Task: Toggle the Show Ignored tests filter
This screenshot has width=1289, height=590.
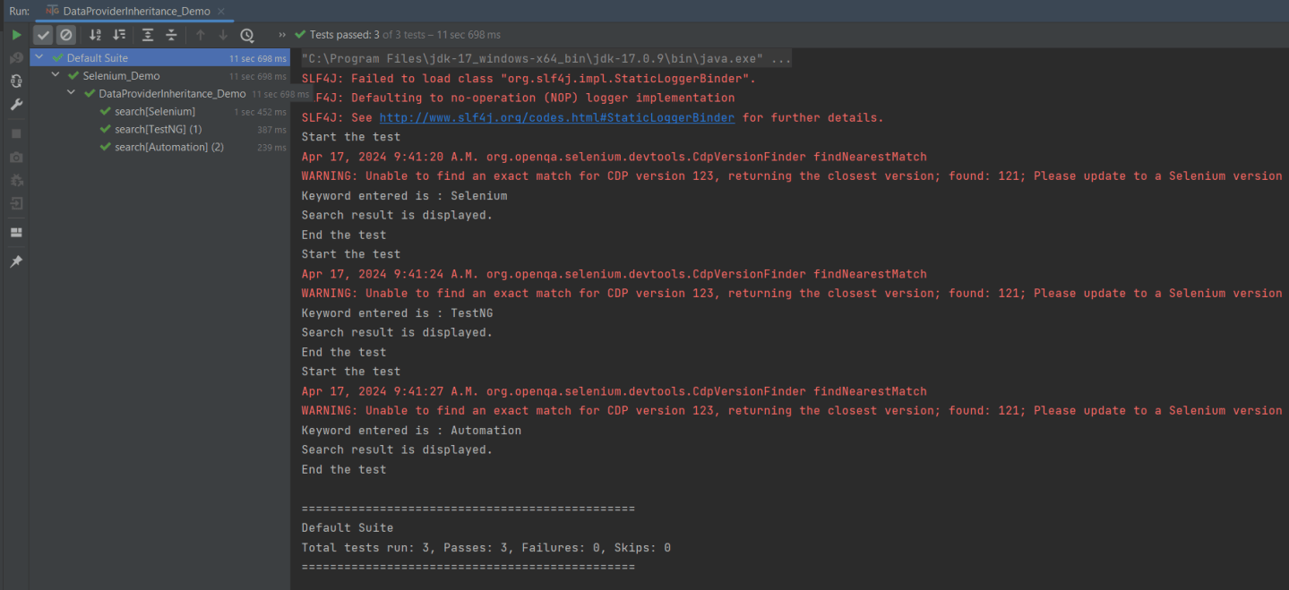Action: (66, 35)
